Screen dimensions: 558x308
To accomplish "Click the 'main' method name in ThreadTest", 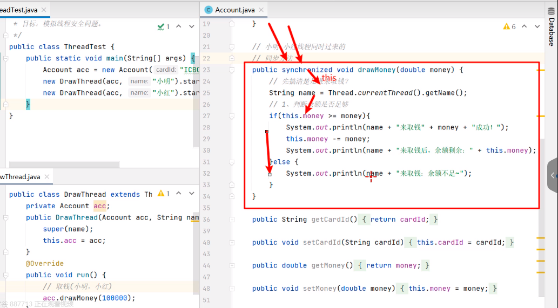I will pyautogui.click(x=115, y=58).
